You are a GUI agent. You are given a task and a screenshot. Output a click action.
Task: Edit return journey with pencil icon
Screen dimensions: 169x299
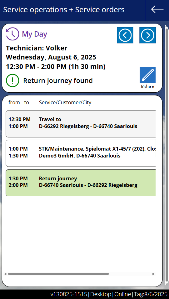[148, 75]
